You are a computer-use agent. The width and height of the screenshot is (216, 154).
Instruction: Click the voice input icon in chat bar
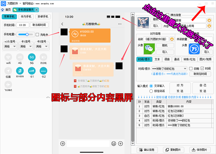[x=62, y=143]
